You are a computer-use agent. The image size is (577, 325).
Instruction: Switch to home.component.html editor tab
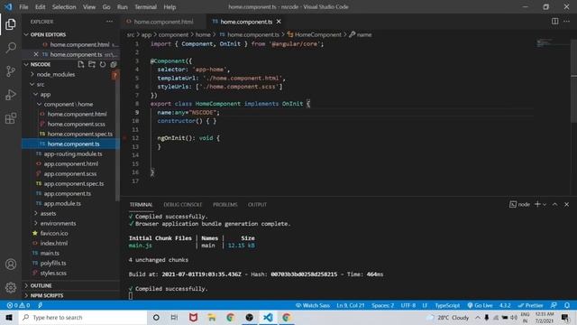coord(163,22)
